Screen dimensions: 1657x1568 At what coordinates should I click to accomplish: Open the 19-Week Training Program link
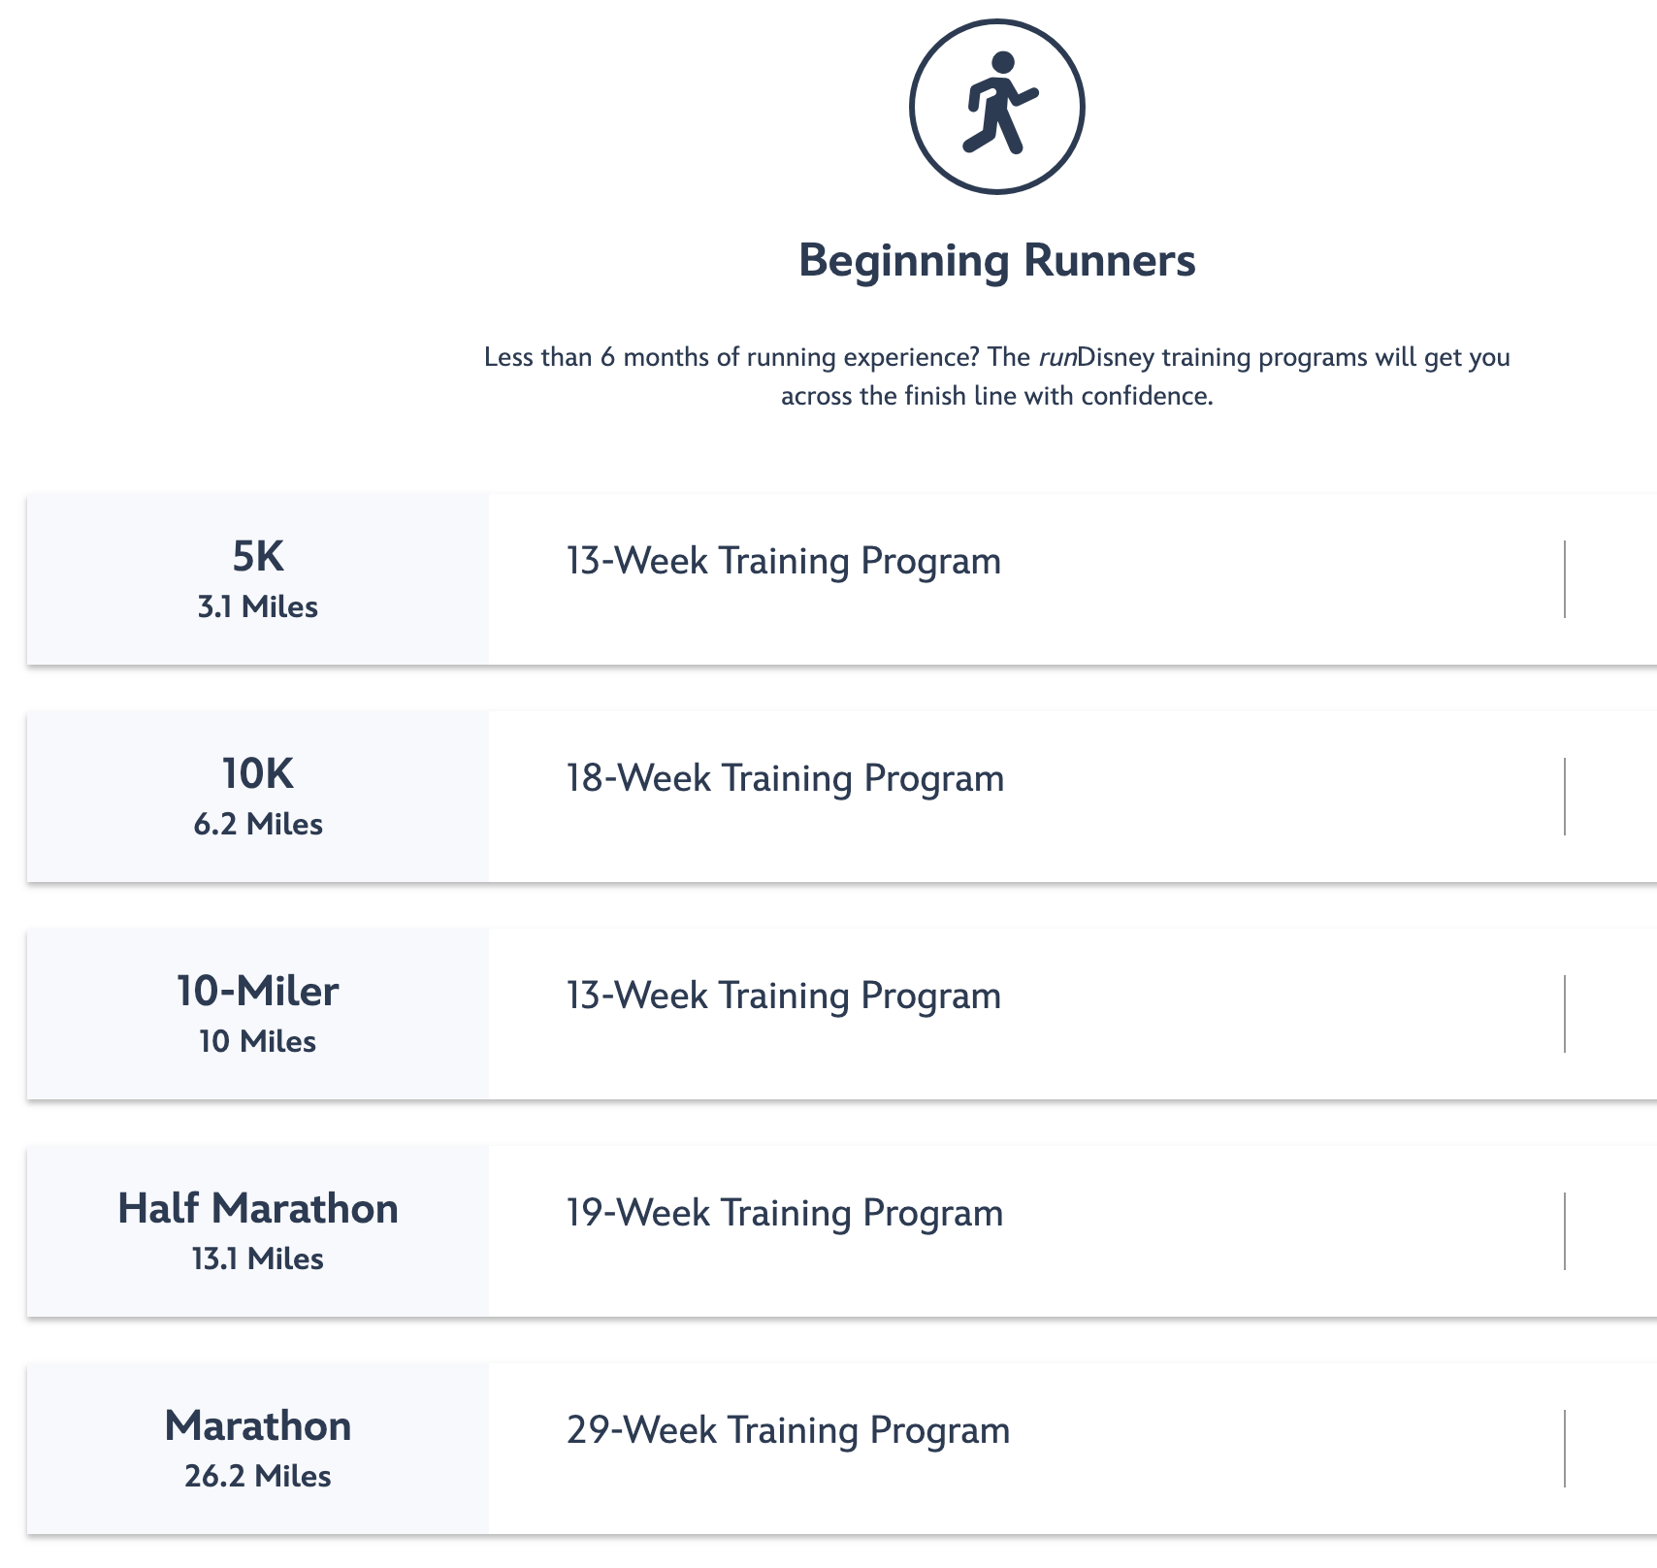click(x=785, y=1213)
